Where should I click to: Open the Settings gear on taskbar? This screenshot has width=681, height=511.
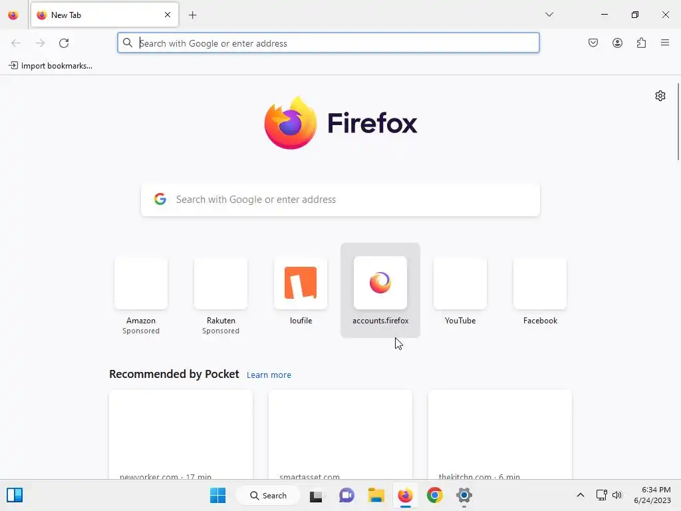(464, 495)
